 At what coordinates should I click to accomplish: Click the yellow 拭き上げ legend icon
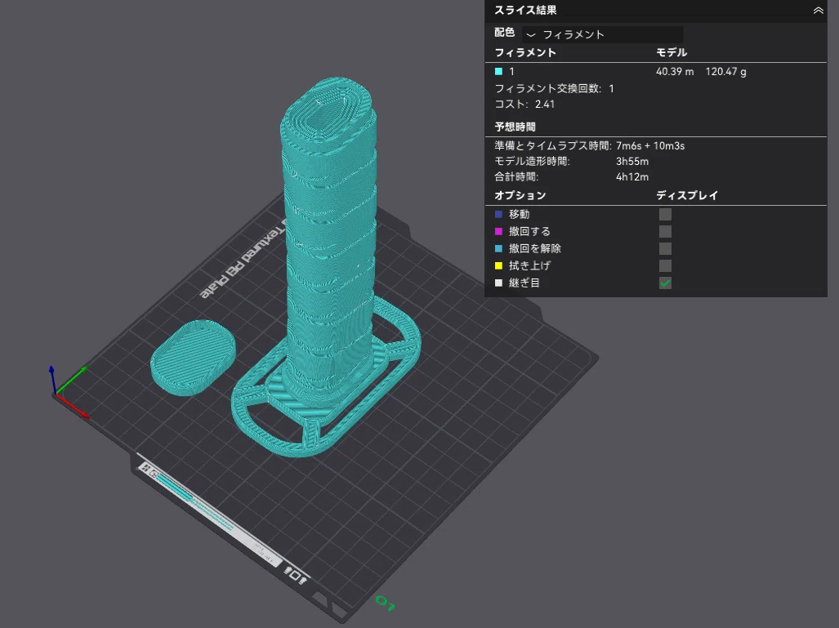click(498, 266)
